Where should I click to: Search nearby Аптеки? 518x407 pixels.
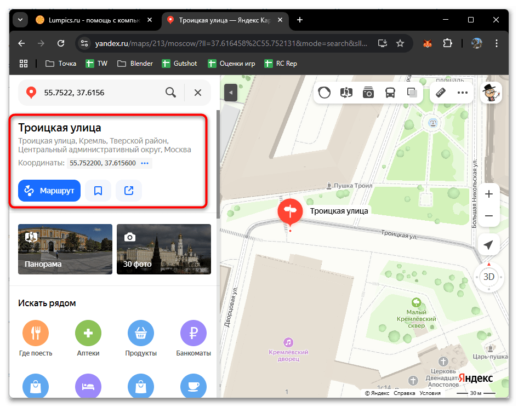88,338
